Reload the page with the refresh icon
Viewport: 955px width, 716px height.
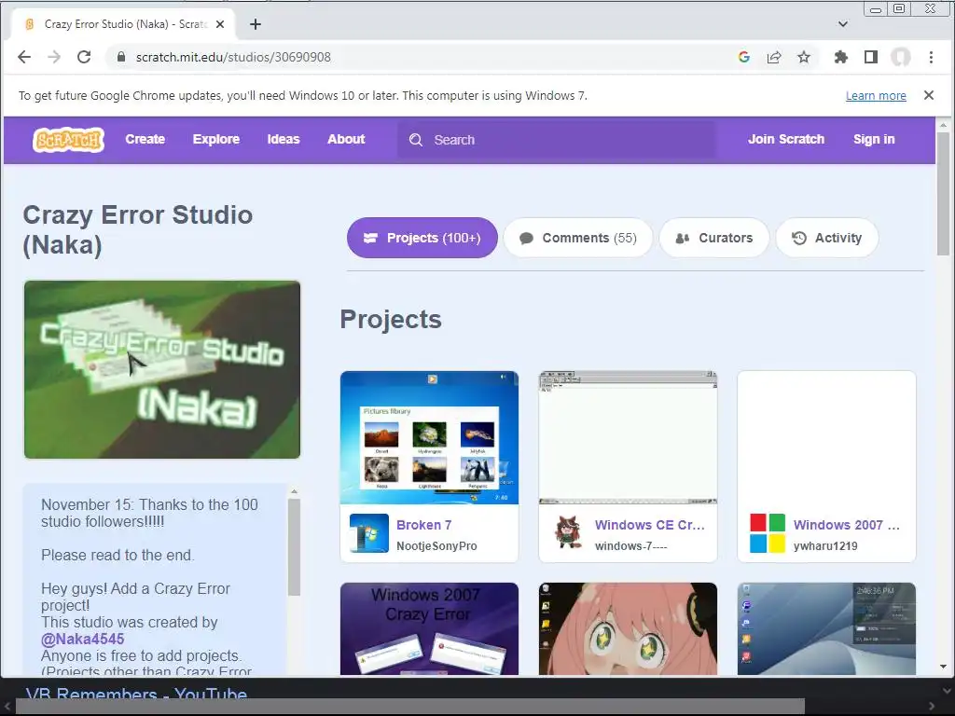click(84, 57)
